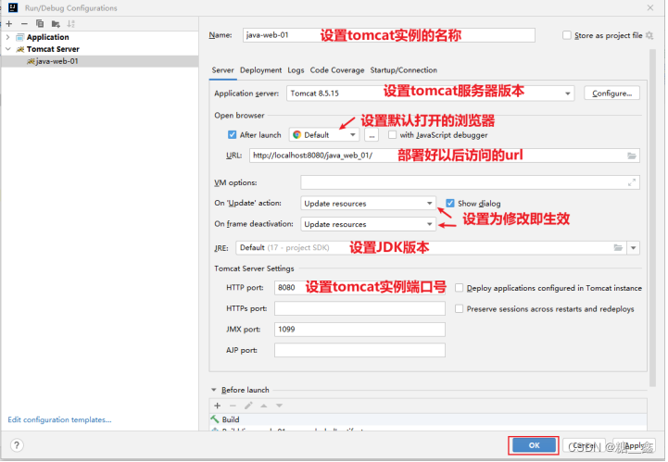
Task: Click the Name input field
Action: tap(389, 35)
